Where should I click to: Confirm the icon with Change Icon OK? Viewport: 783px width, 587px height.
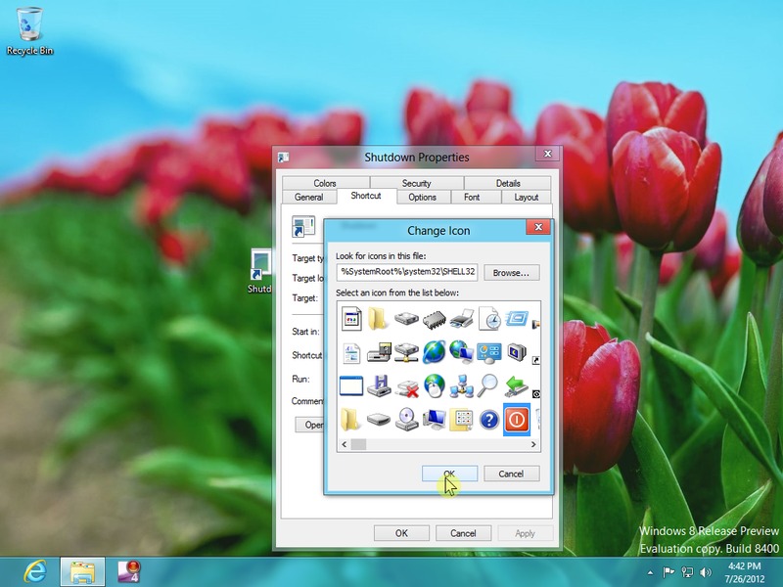tap(449, 474)
